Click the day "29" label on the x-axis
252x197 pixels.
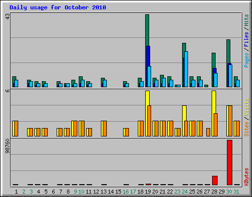pyautogui.click(x=221, y=192)
